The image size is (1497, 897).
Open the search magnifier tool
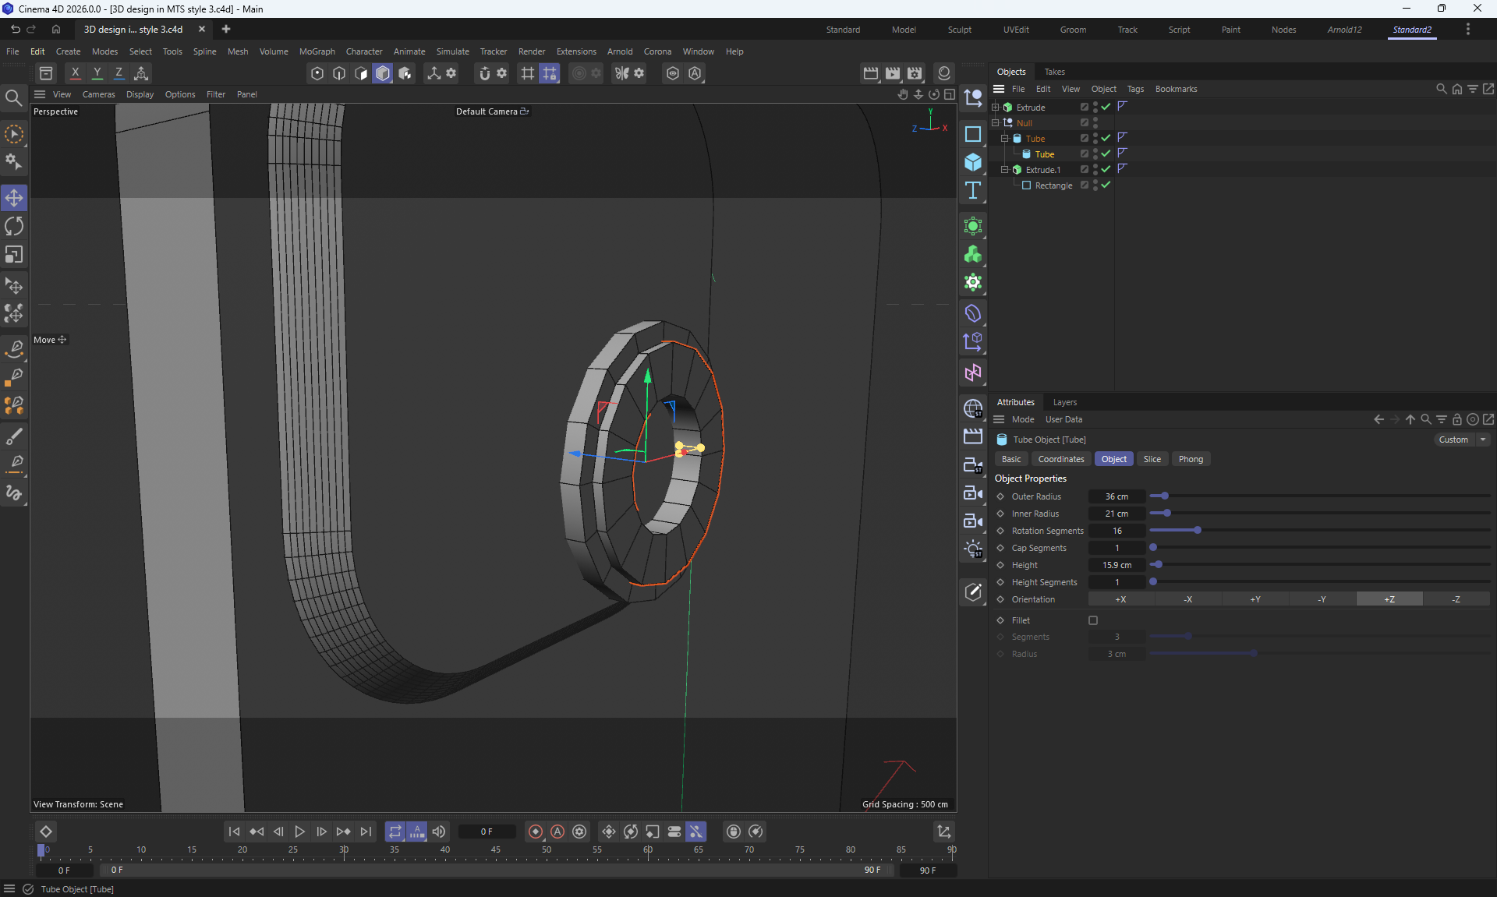[x=13, y=97]
